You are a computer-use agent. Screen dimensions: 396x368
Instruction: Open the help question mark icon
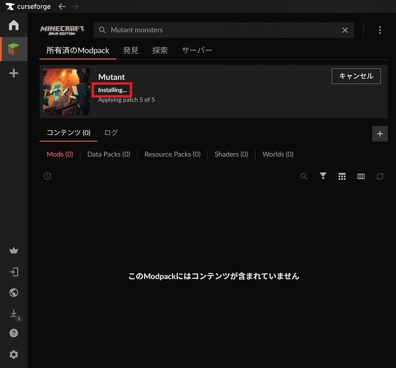[x=14, y=333]
